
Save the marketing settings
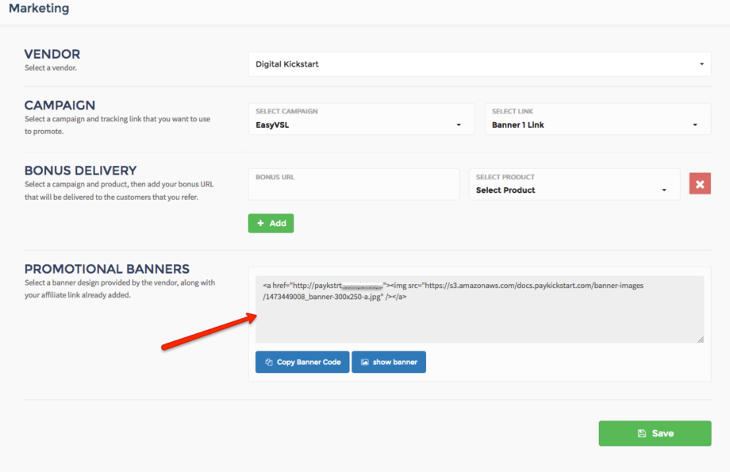tap(655, 434)
